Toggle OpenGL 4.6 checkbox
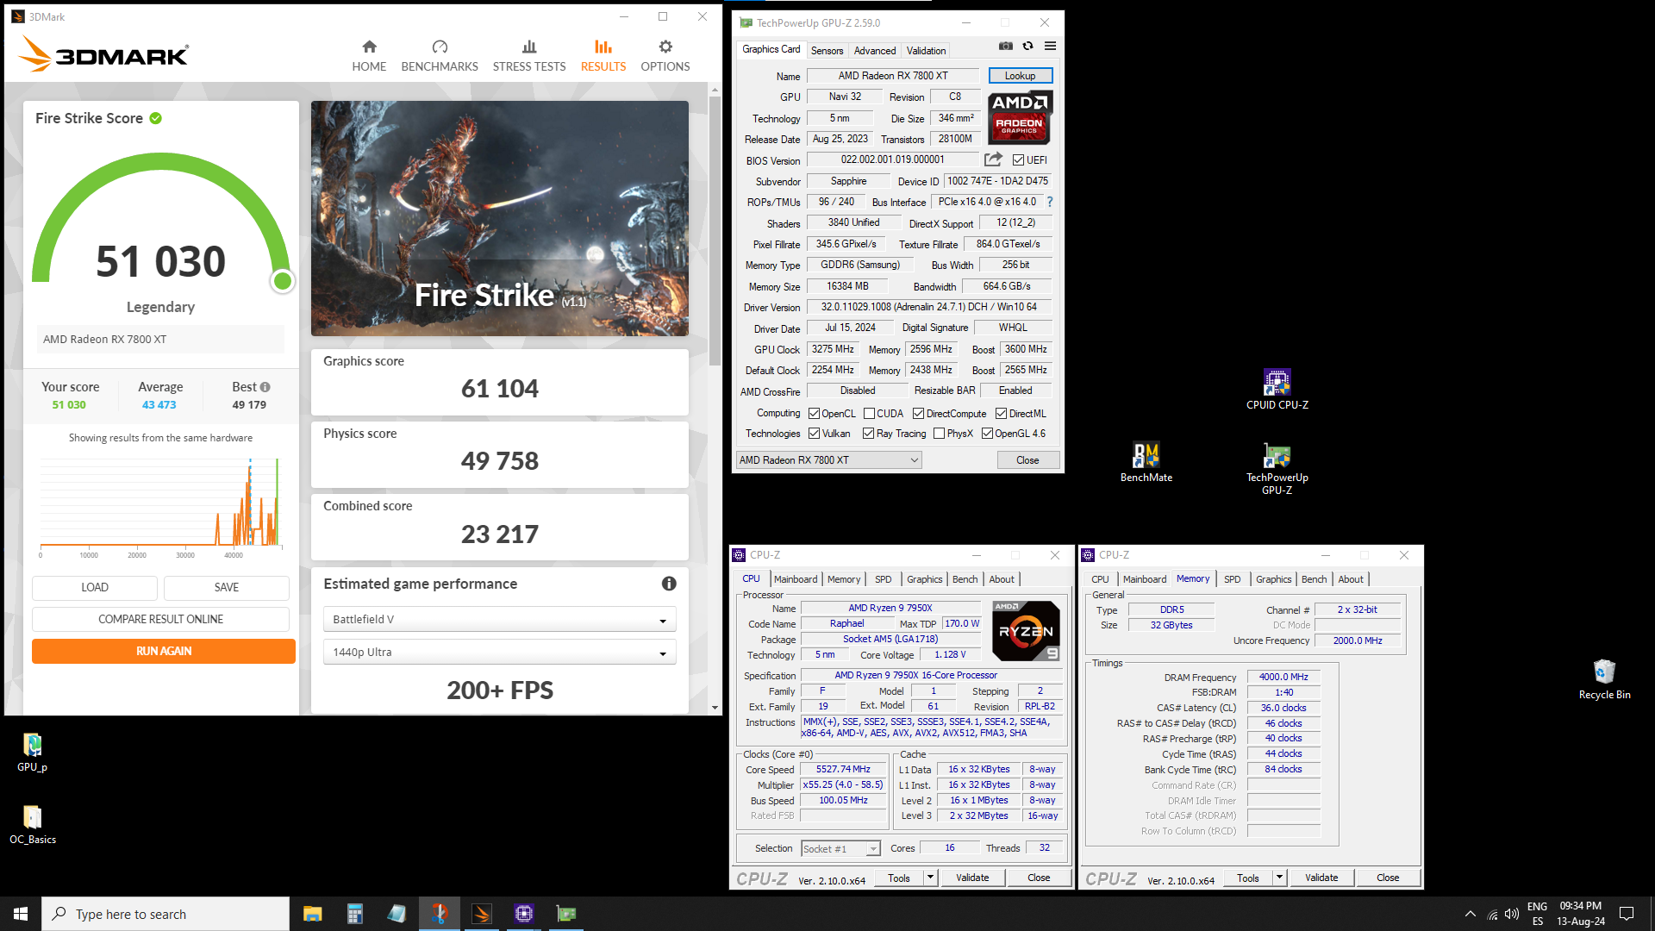The width and height of the screenshot is (1655, 931). click(987, 434)
